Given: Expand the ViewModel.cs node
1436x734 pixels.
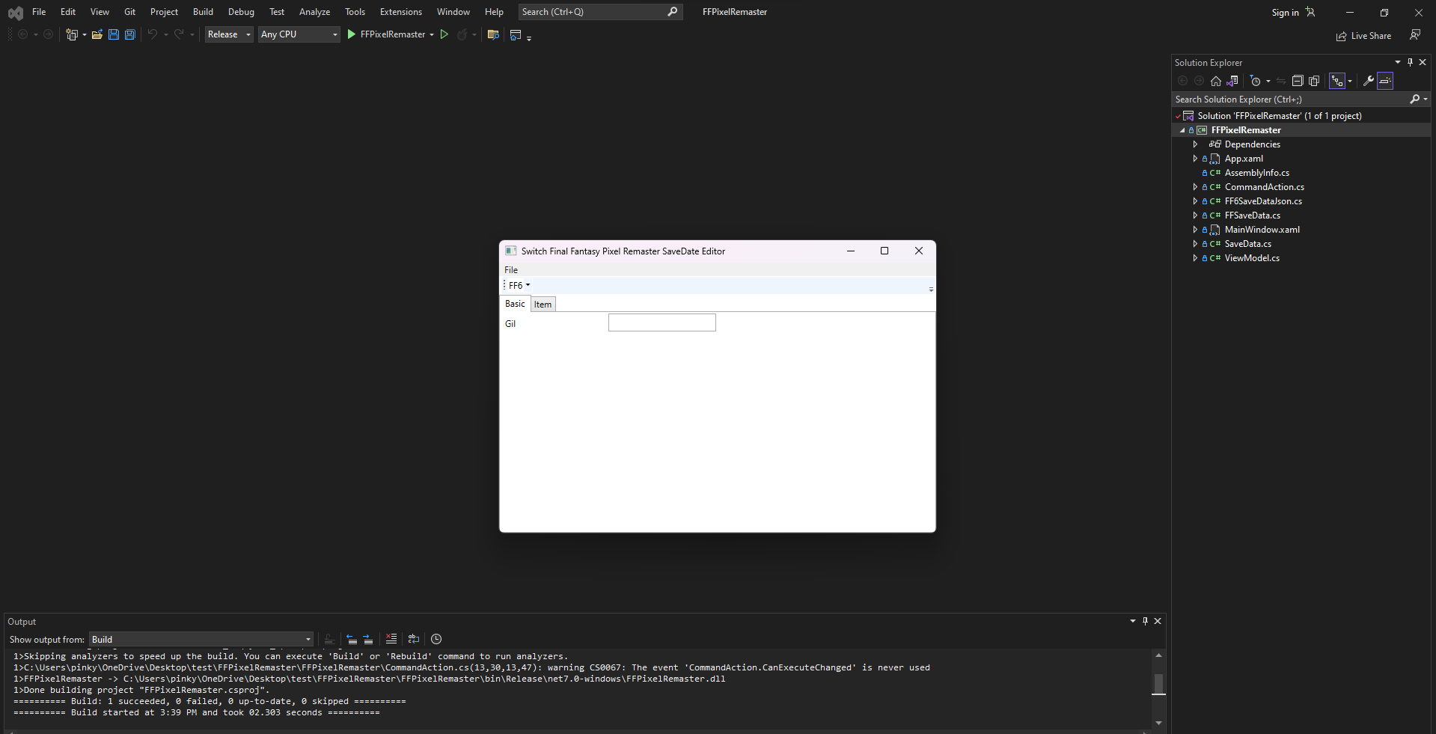Looking at the screenshot, I should 1195,257.
